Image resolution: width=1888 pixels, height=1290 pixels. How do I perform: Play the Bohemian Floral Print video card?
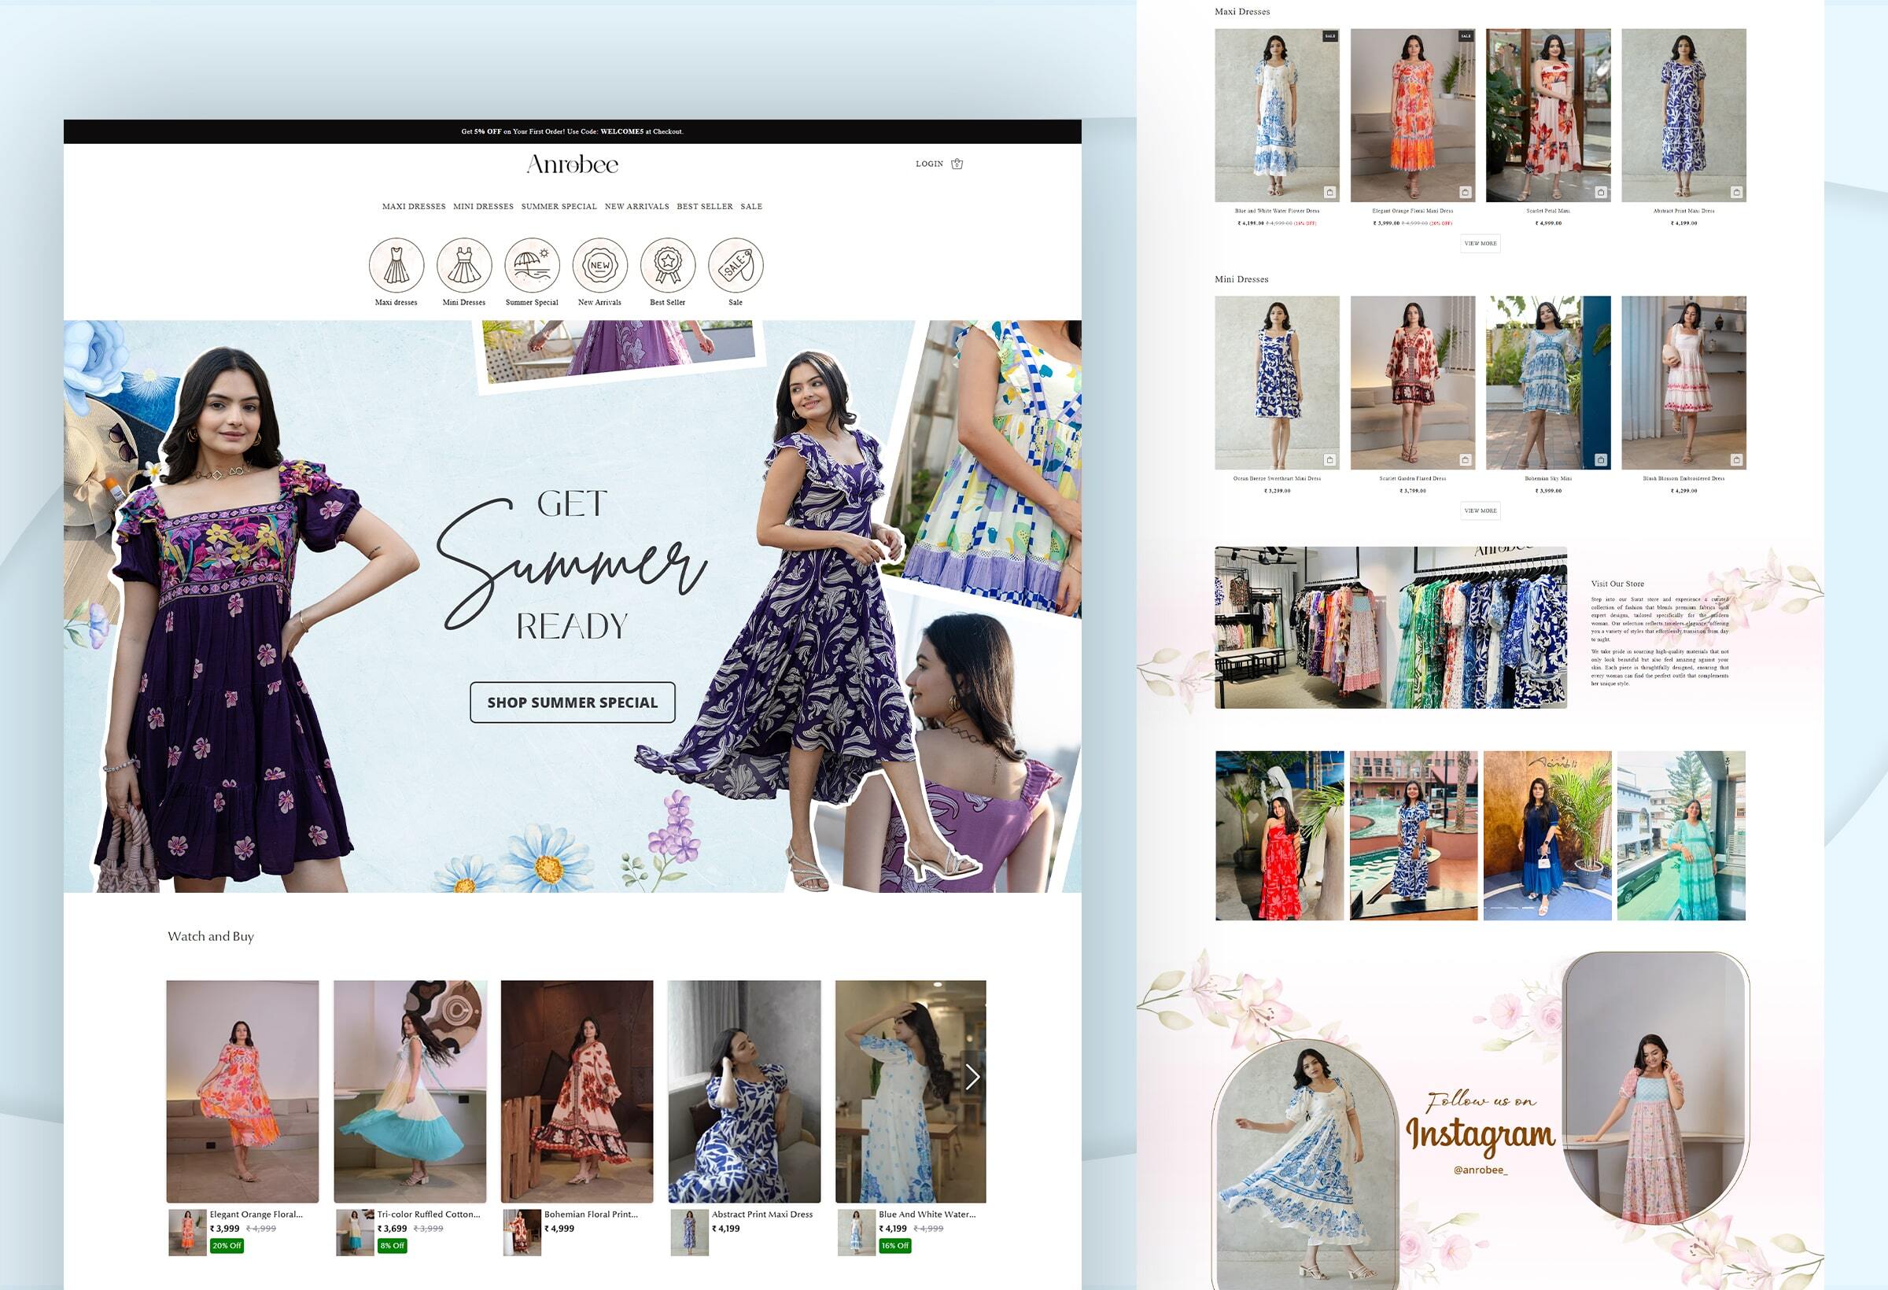[577, 1091]
